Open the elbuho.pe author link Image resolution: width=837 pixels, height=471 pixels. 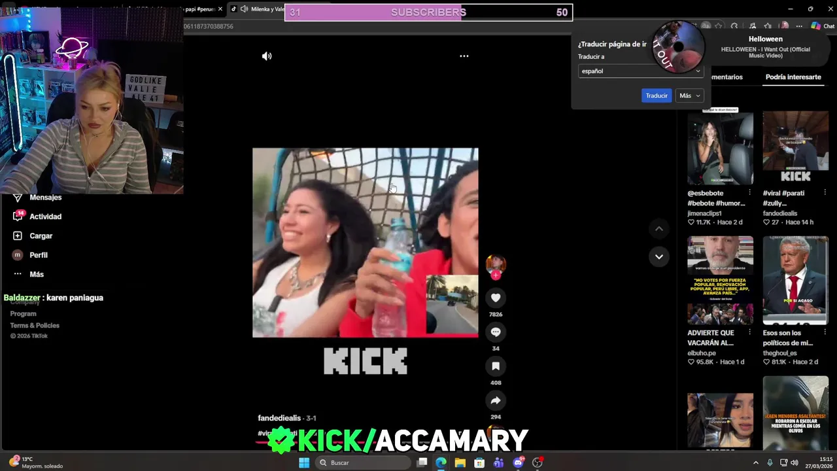[702, 353]
